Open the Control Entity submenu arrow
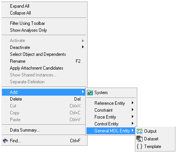Viewport: 177px width, 153px height. [133, 124]
